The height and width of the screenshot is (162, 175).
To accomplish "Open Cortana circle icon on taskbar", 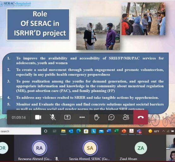I will 46,131.
